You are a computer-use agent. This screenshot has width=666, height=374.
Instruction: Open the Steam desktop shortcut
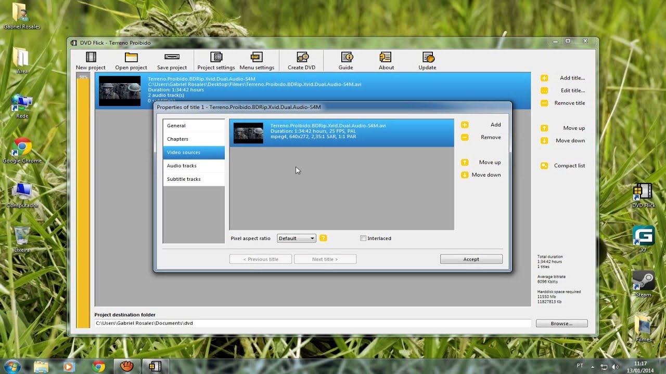[x=643, y=284]
